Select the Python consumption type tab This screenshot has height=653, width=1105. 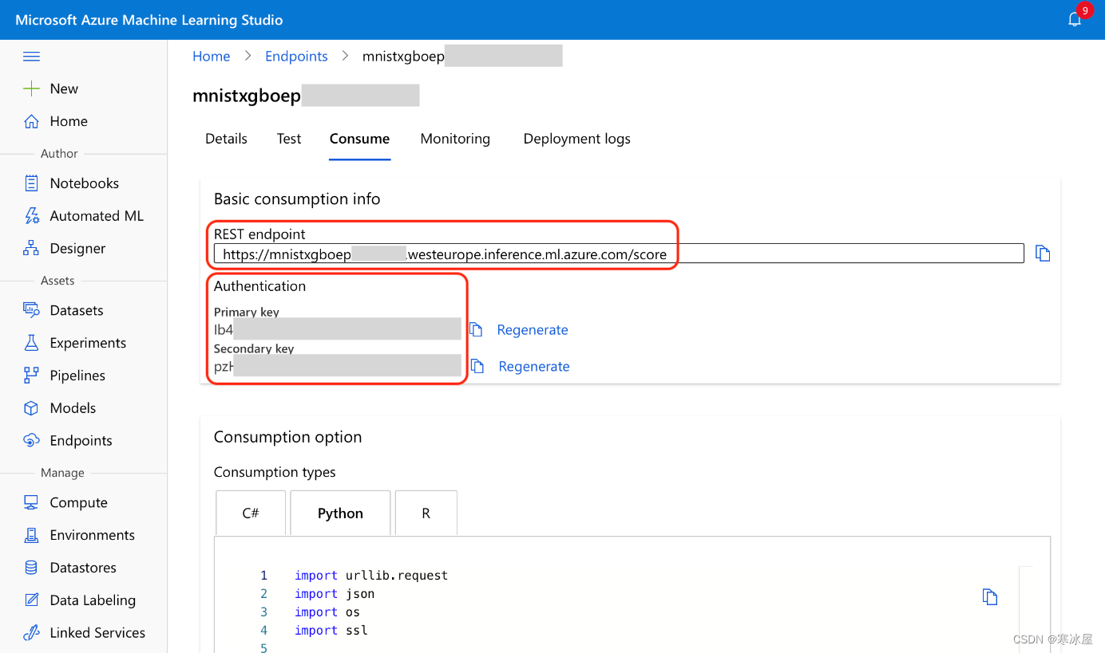coord(340,513)
